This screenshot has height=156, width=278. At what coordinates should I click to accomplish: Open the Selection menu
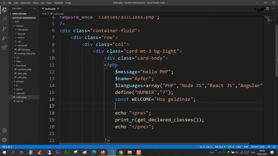pyautogui.click(x=26, y=3)
